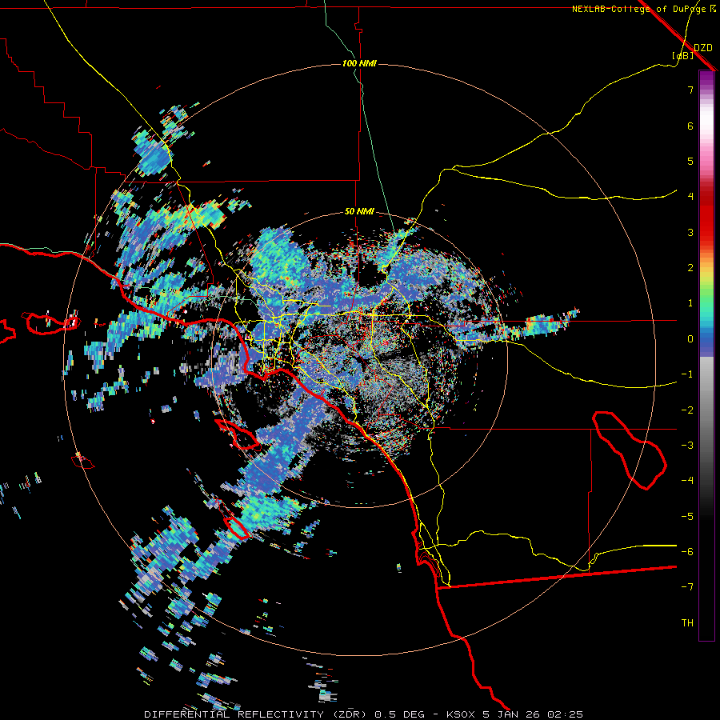This screenshot has height=720, width=720.
Task: Click the -5 value on color scale
Action: tap(687, 516)
